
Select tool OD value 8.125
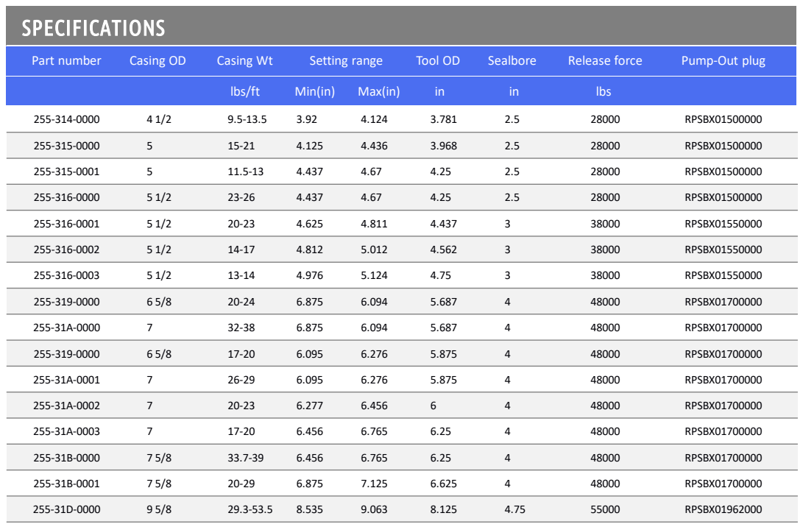[444, 509]
